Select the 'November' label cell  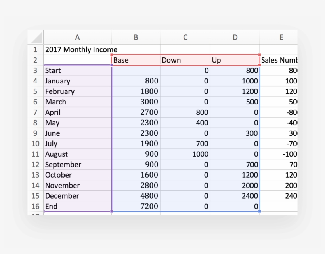pos(78,185)
